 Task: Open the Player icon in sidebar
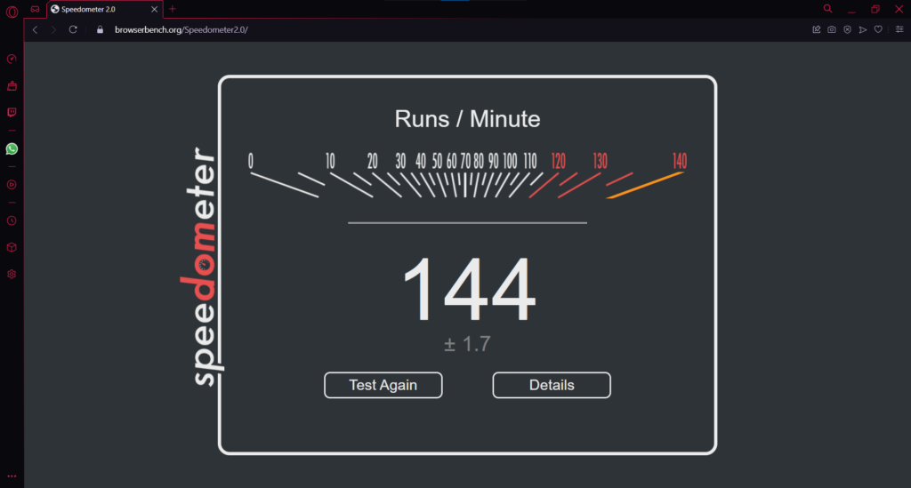click(12, 185)
